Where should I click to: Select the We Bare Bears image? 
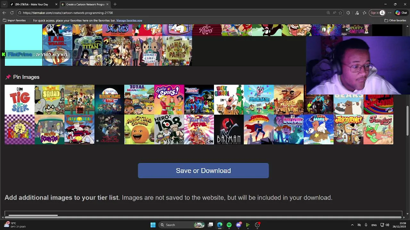[x=348, y=104]
